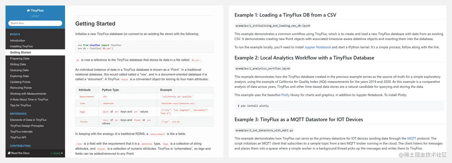The height and width of the screenshot is (163, 452).
Task: Click the Example 2 heading
Action: 304,58
